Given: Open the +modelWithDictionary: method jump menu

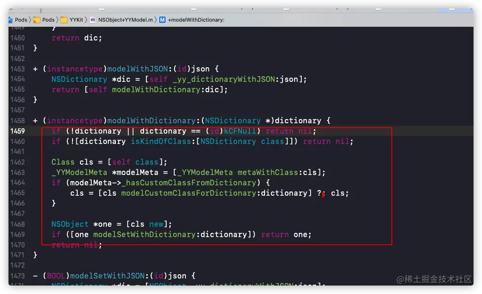Looking at the screenshot, I should point(196,20).
